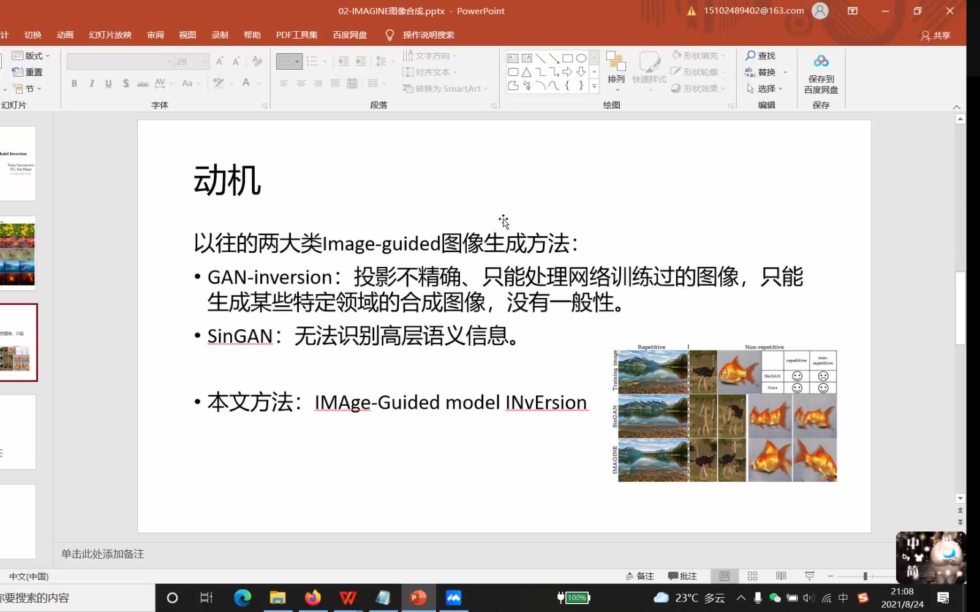Click the Share (共享) button

pos(936,35)
